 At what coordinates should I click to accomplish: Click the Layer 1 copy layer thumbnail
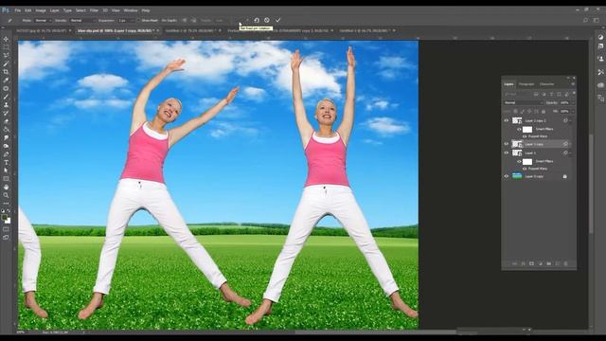pos(517,144)
